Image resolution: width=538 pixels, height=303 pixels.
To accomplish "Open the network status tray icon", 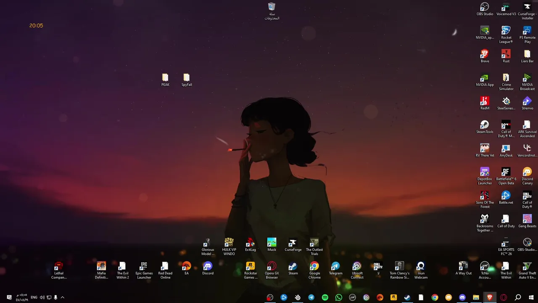I will 49,298.
